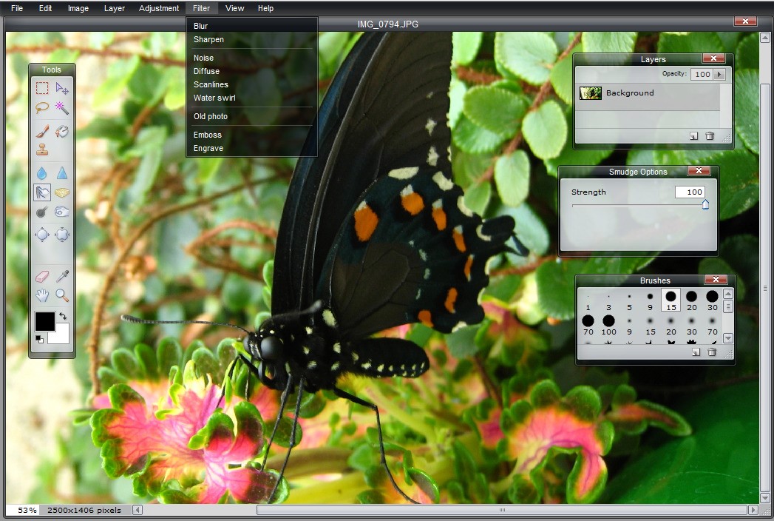Select the pink Eraser tool
The width and height of the screenshot is (774, 521).
[x=42, y=276]
